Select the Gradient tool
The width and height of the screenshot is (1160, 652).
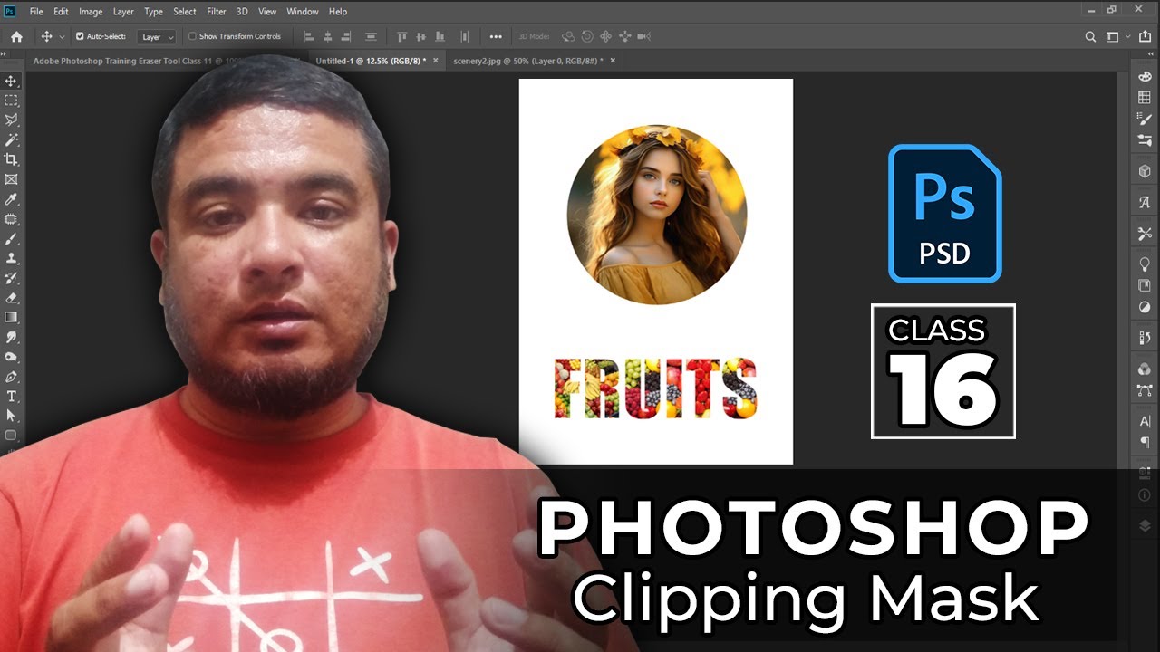pos(12,317)
